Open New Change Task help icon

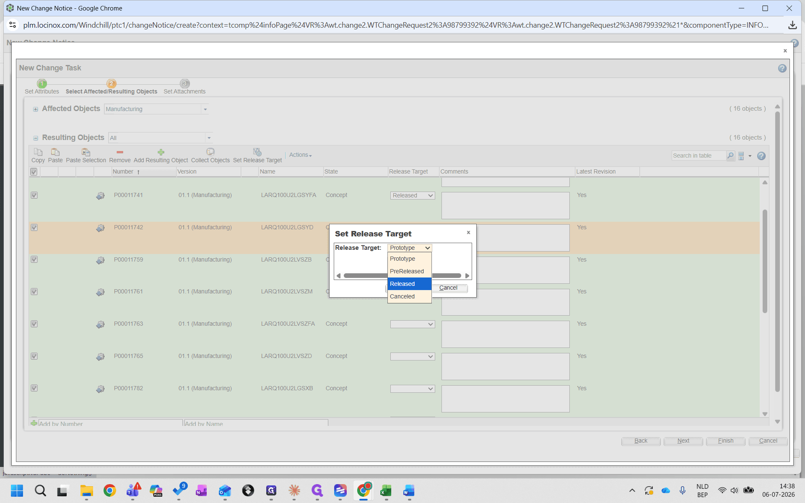(x=782, y=68)
